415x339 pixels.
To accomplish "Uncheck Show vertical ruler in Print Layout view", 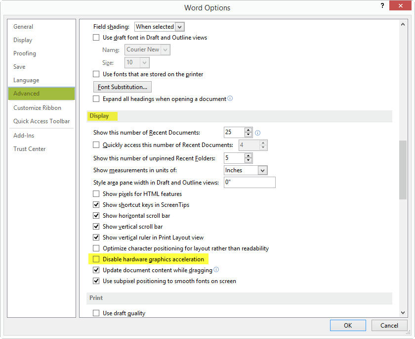I will tap(96, 238).
